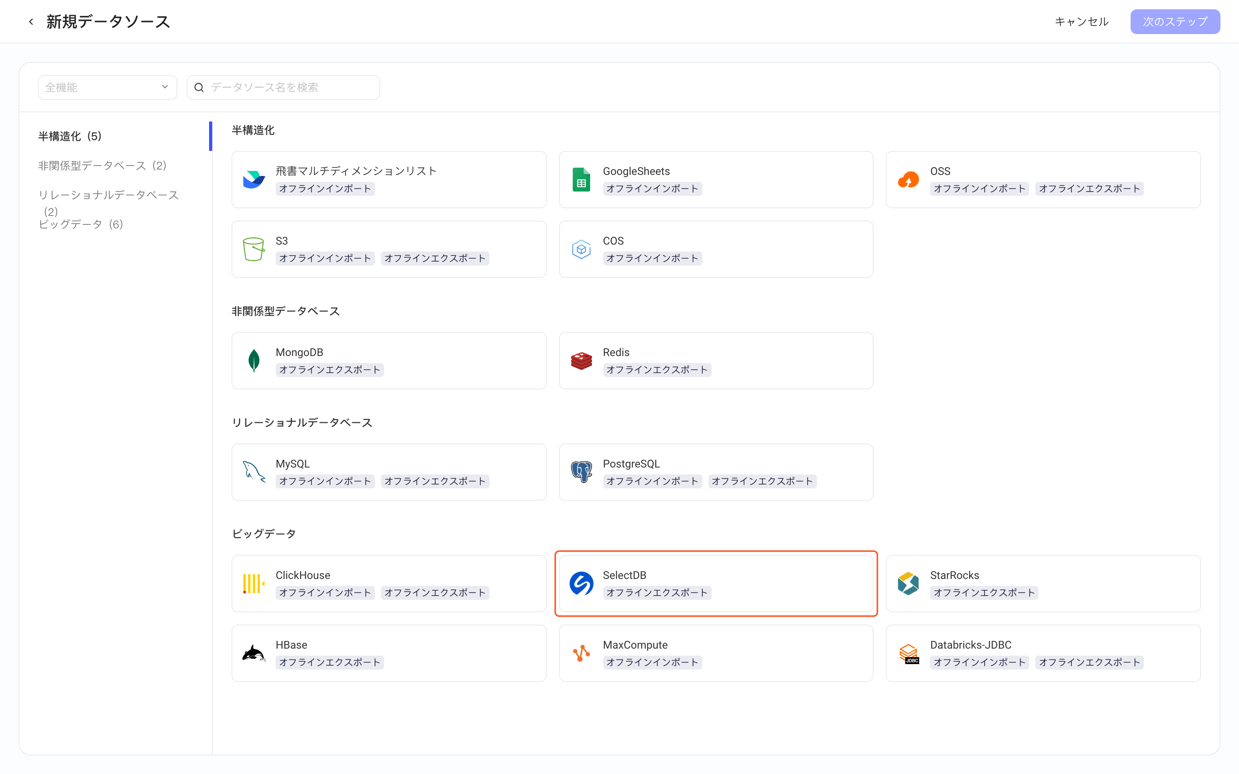Click the HBase orca icon
The width and height of the screenshot is (1239, 774).
(254, 653)
